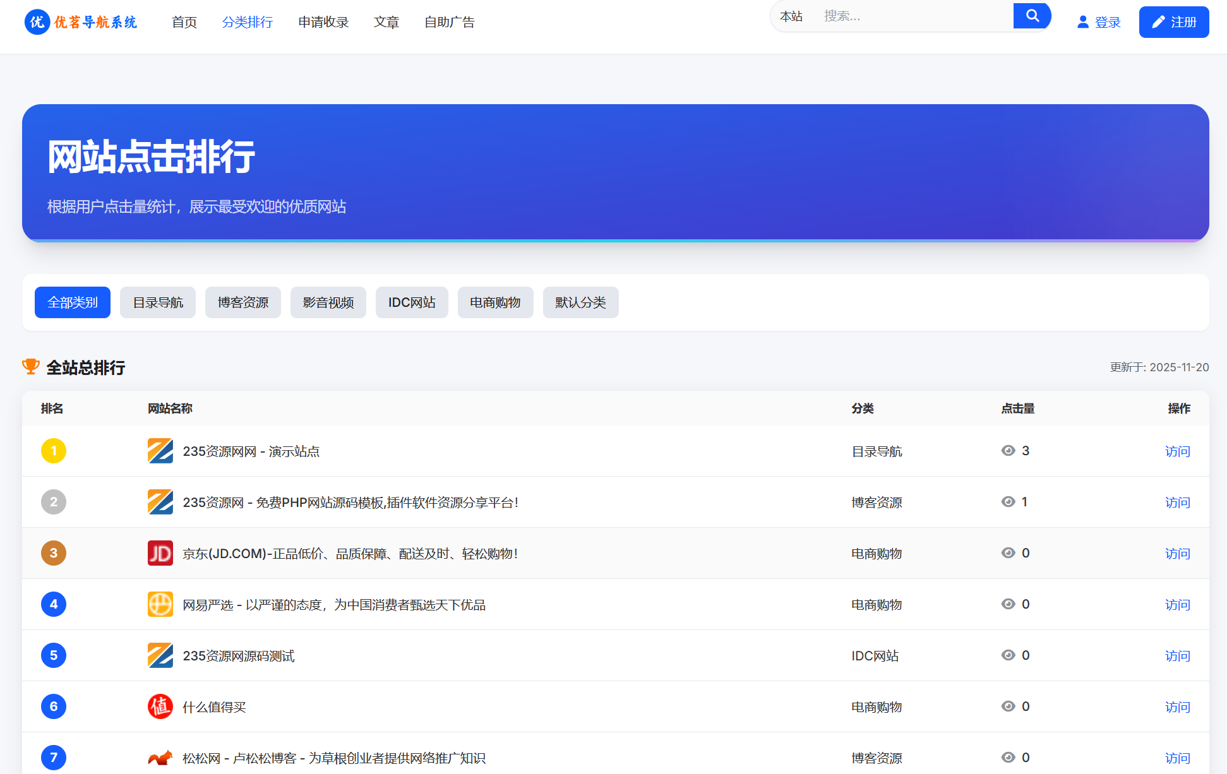This screenshot has width=1227, height=774.
Task: Click the 登录 link
Action: tap(1106, 21)
